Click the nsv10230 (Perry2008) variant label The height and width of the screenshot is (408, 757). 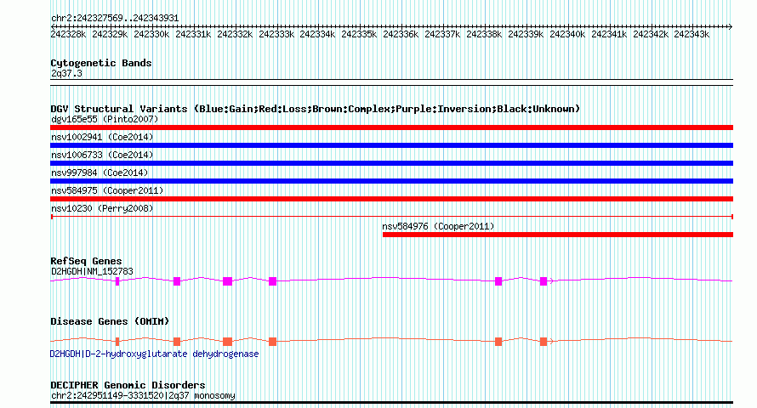pyautogui.click(x=102, y=208)
